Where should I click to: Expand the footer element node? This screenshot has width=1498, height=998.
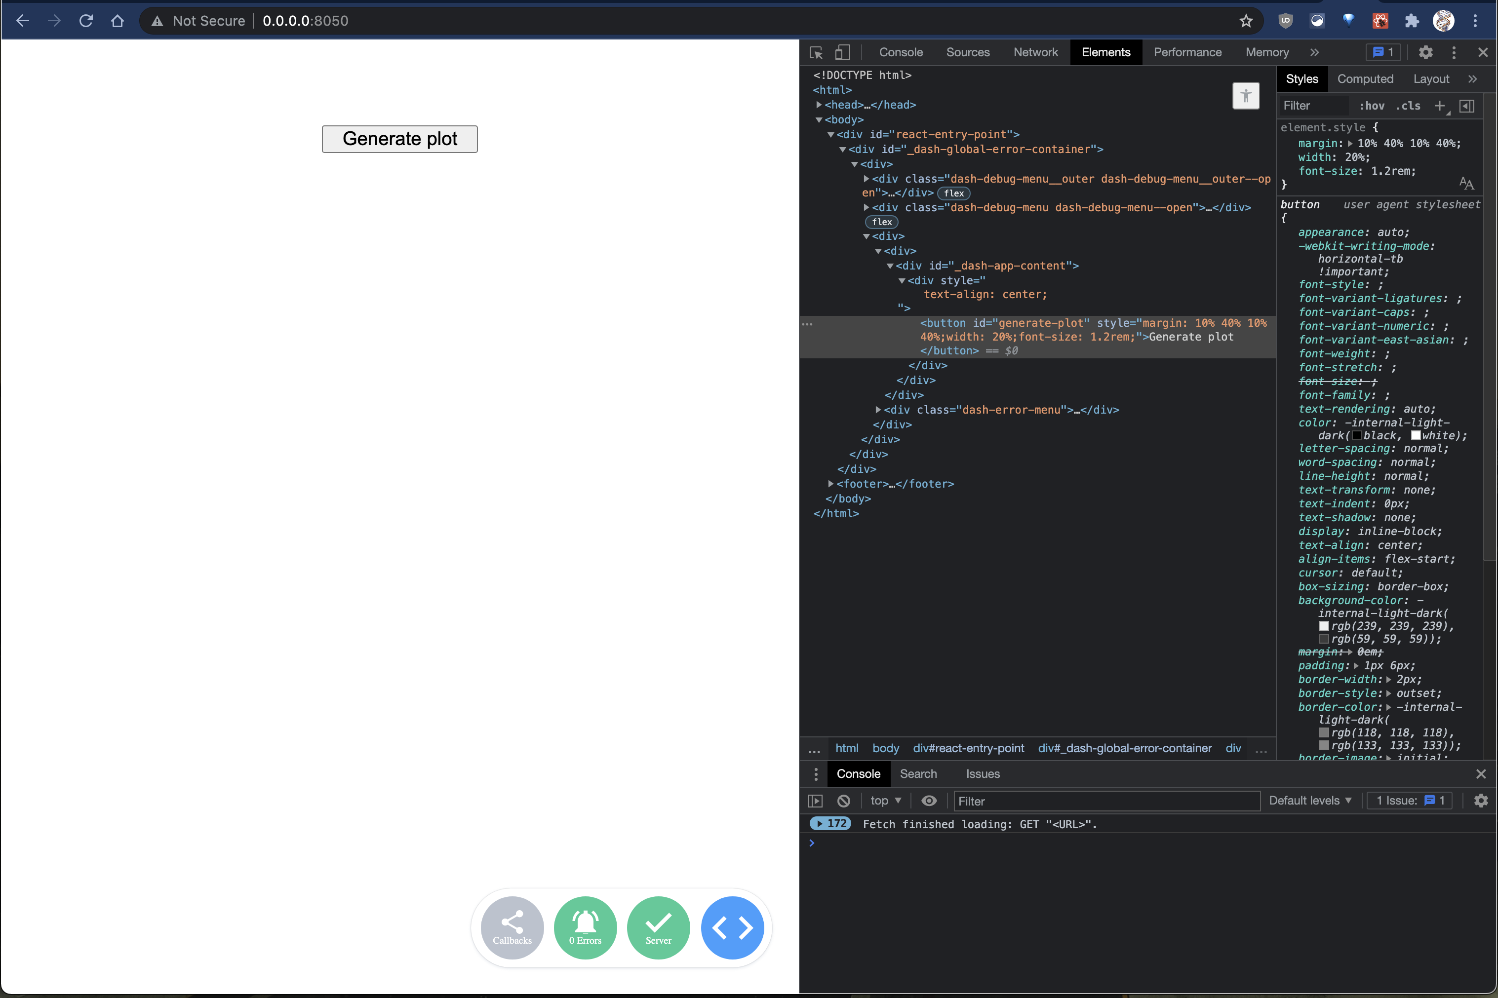pyautogui.click(x=831, y=484)
